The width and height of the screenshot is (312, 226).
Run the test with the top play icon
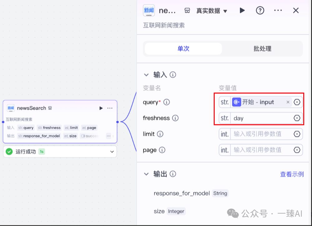(x=242, y=10)
